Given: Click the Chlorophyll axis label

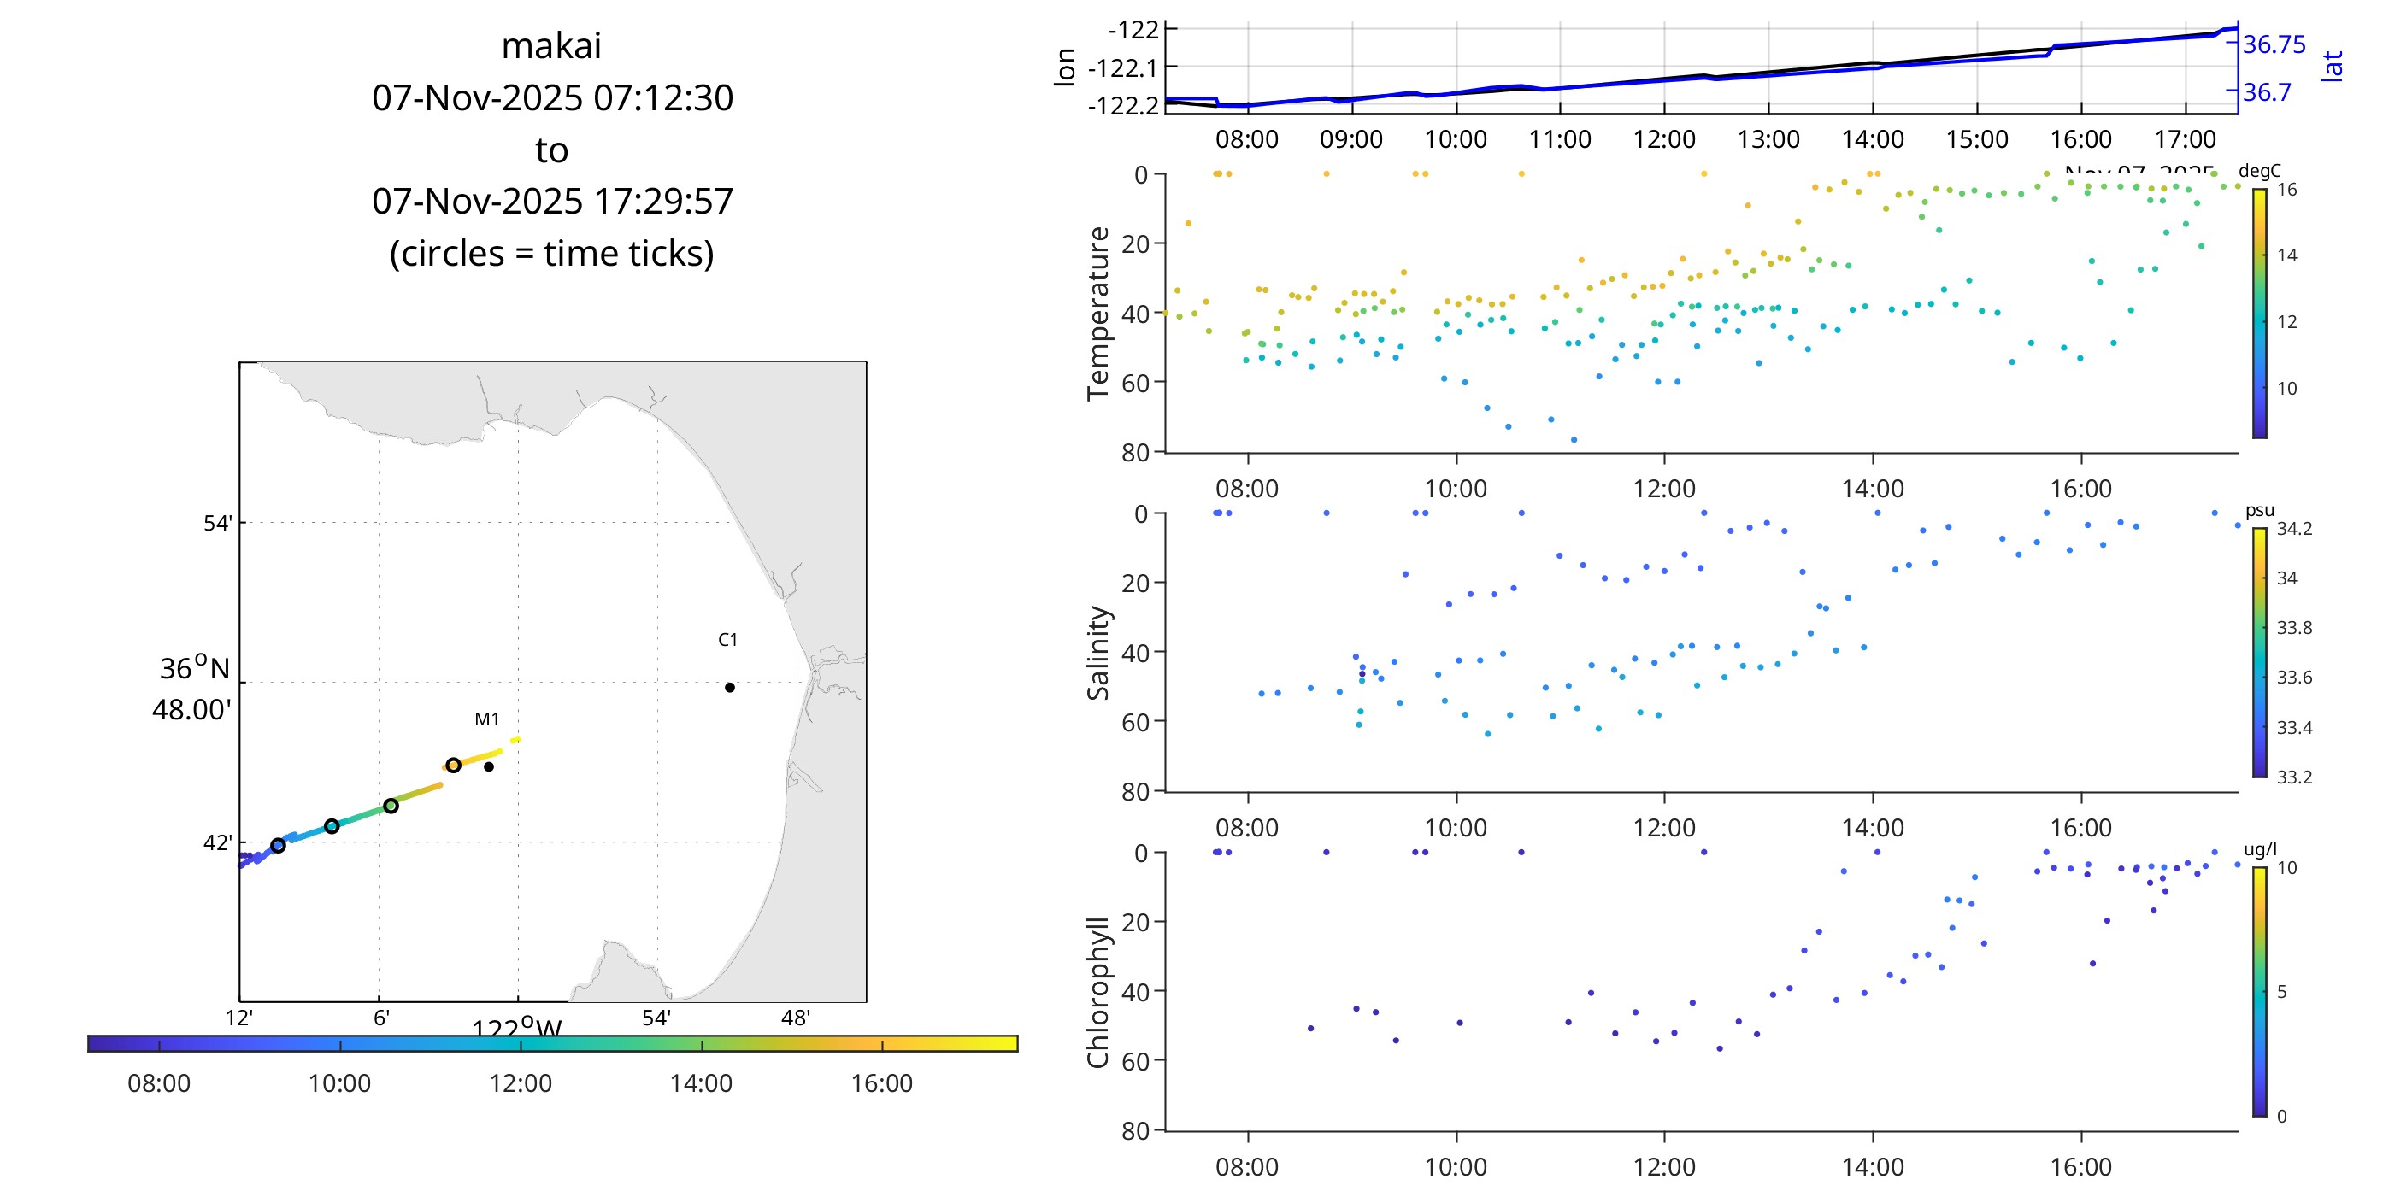Looking at the screenshot, I should 1098,991.
